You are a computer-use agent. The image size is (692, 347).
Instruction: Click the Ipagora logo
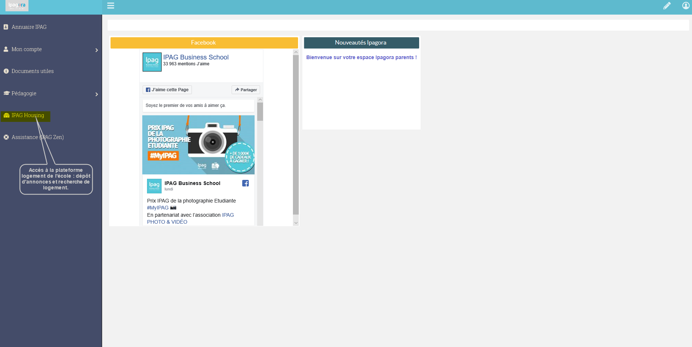point(17,5)
